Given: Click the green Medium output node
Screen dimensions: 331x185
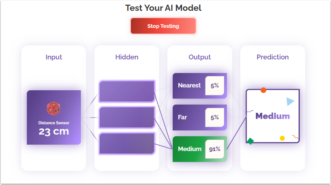Looking at the screenshot, I should pos(189,149).
